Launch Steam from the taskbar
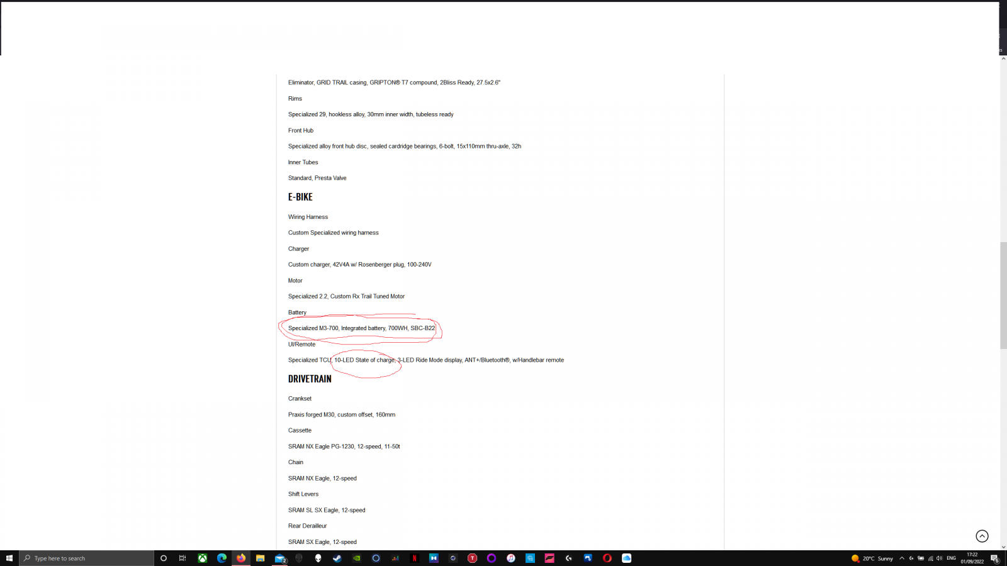The image size is (1007, 566). point(337,558)
